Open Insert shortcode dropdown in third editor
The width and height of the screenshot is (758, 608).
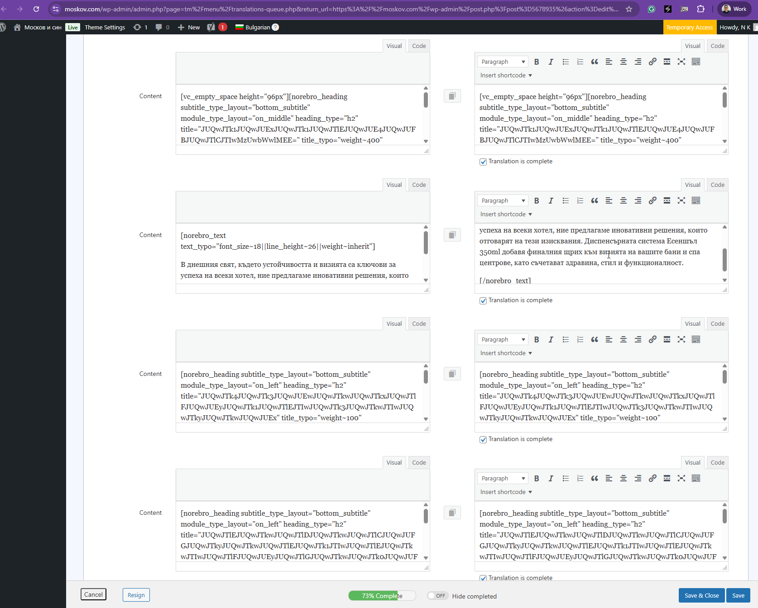tap(506, 353)
